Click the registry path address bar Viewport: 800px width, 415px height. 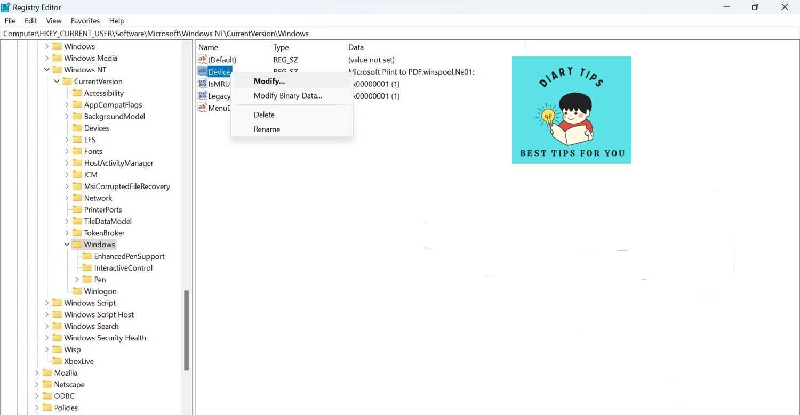[x=400, y=34]
